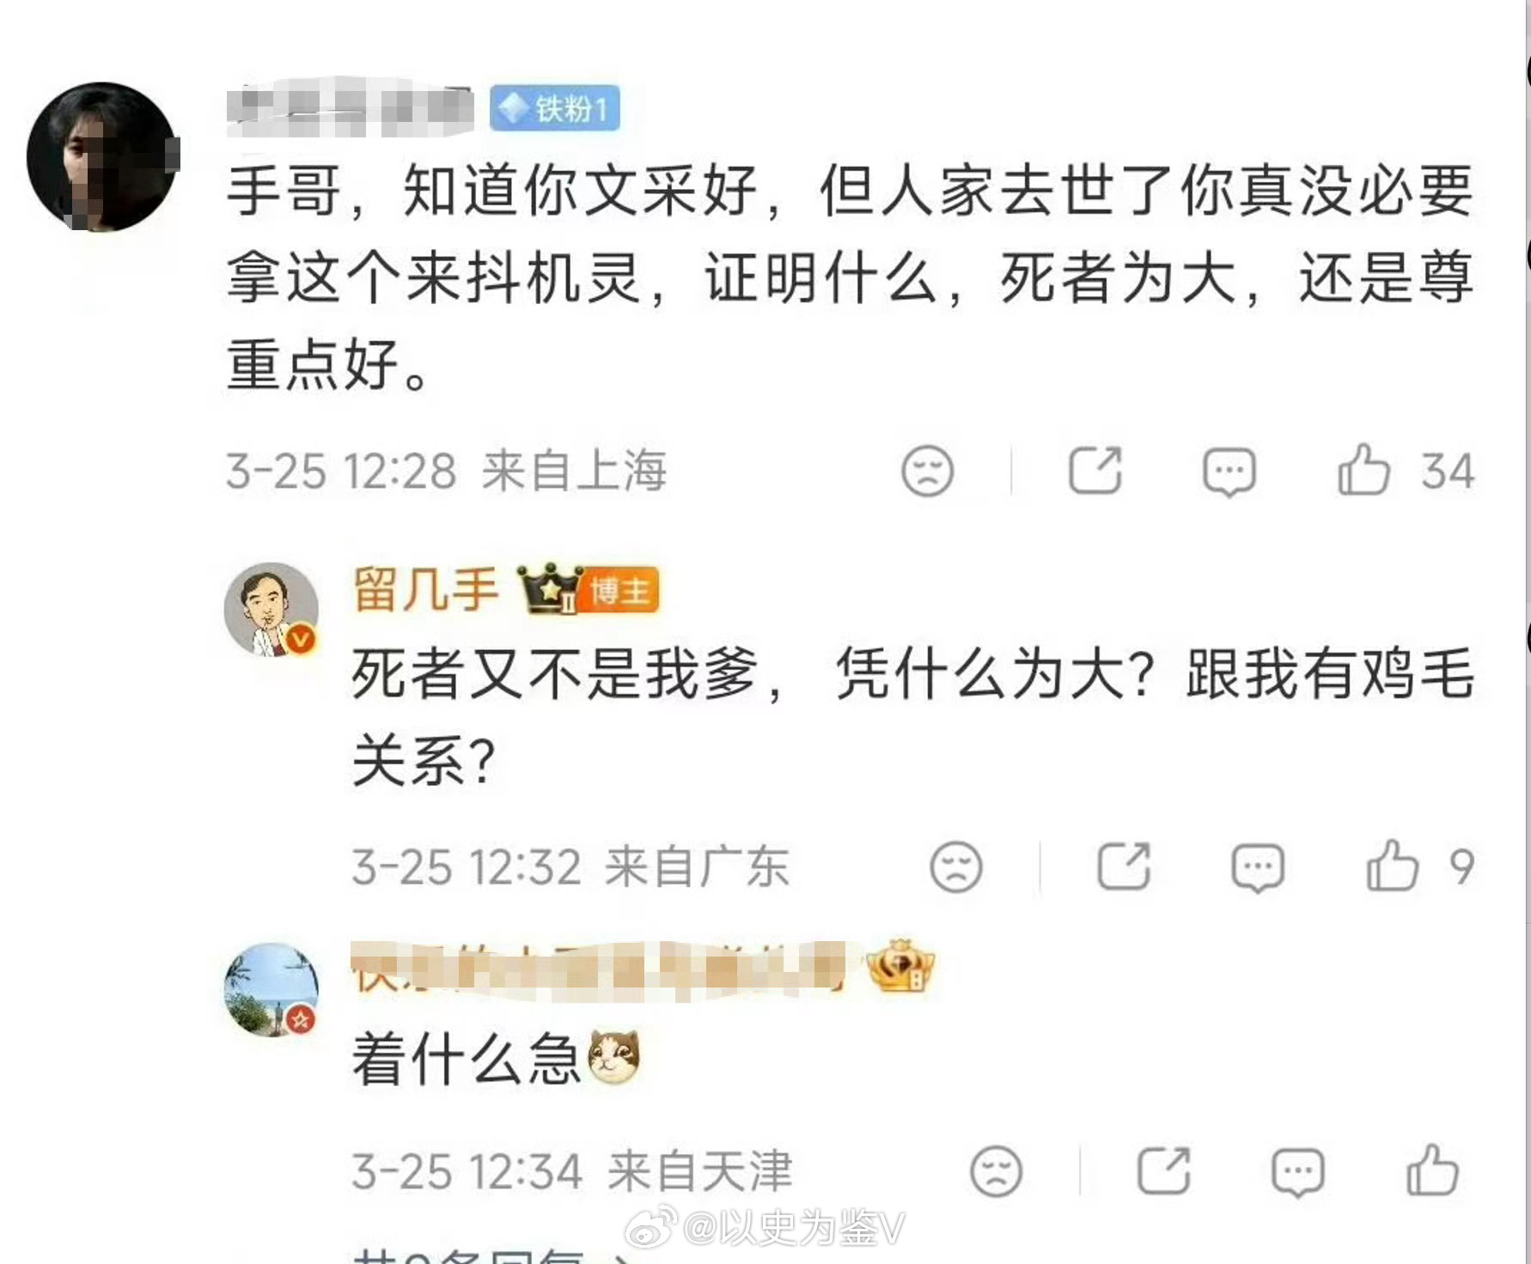Open the beach avatar of Tianjin commenter
This screenshot has width=1531, height=1264.
click(x=271, y=989)
